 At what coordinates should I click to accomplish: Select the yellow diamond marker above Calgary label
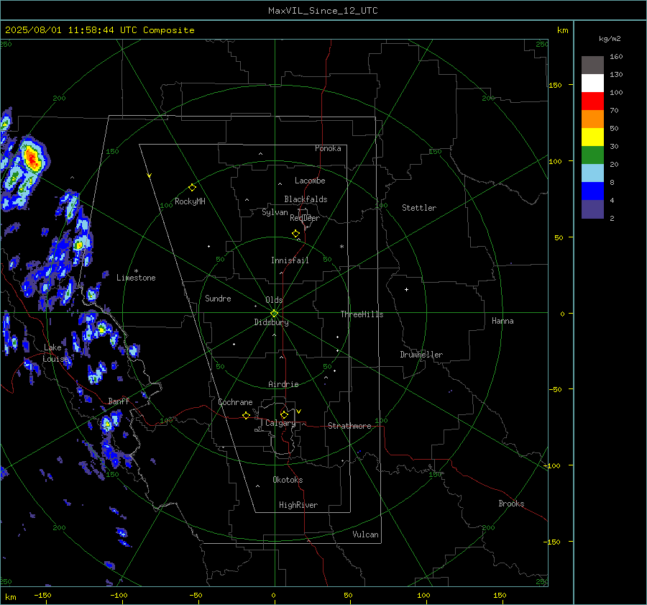[x=284, y=414]
